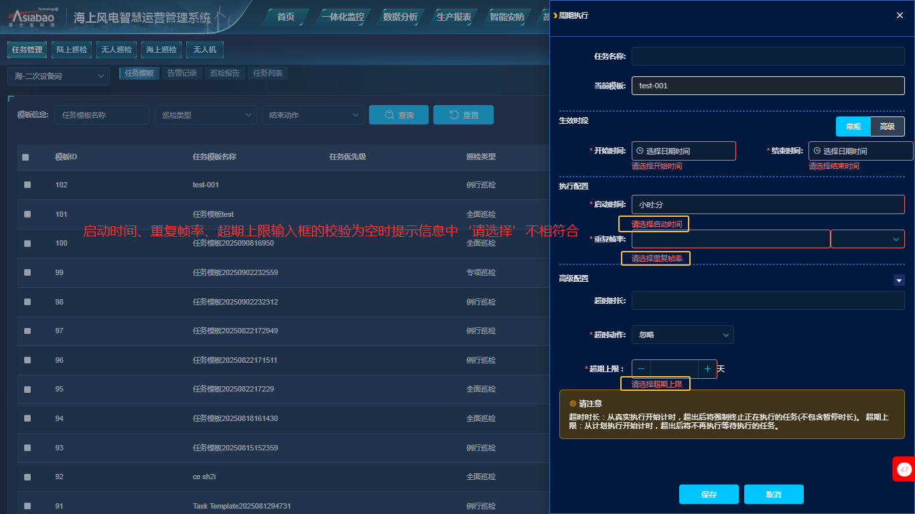Expand the 重复帧率 unit dropdown

coord(867,239)
